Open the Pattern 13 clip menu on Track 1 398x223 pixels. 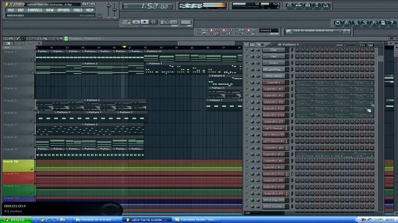[x=146, y=51]
